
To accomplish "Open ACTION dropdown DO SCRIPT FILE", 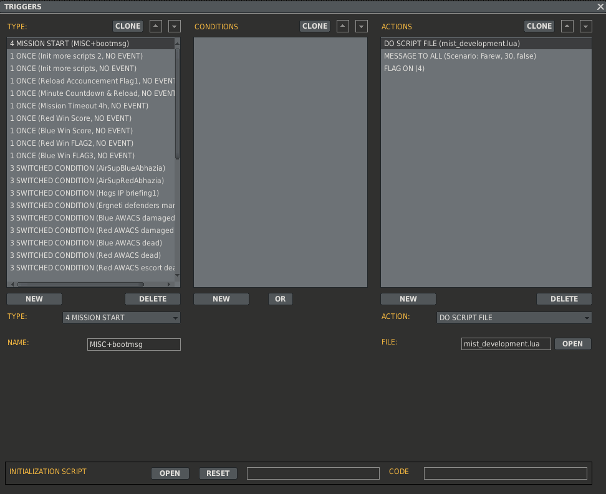I will pos(514,318).
